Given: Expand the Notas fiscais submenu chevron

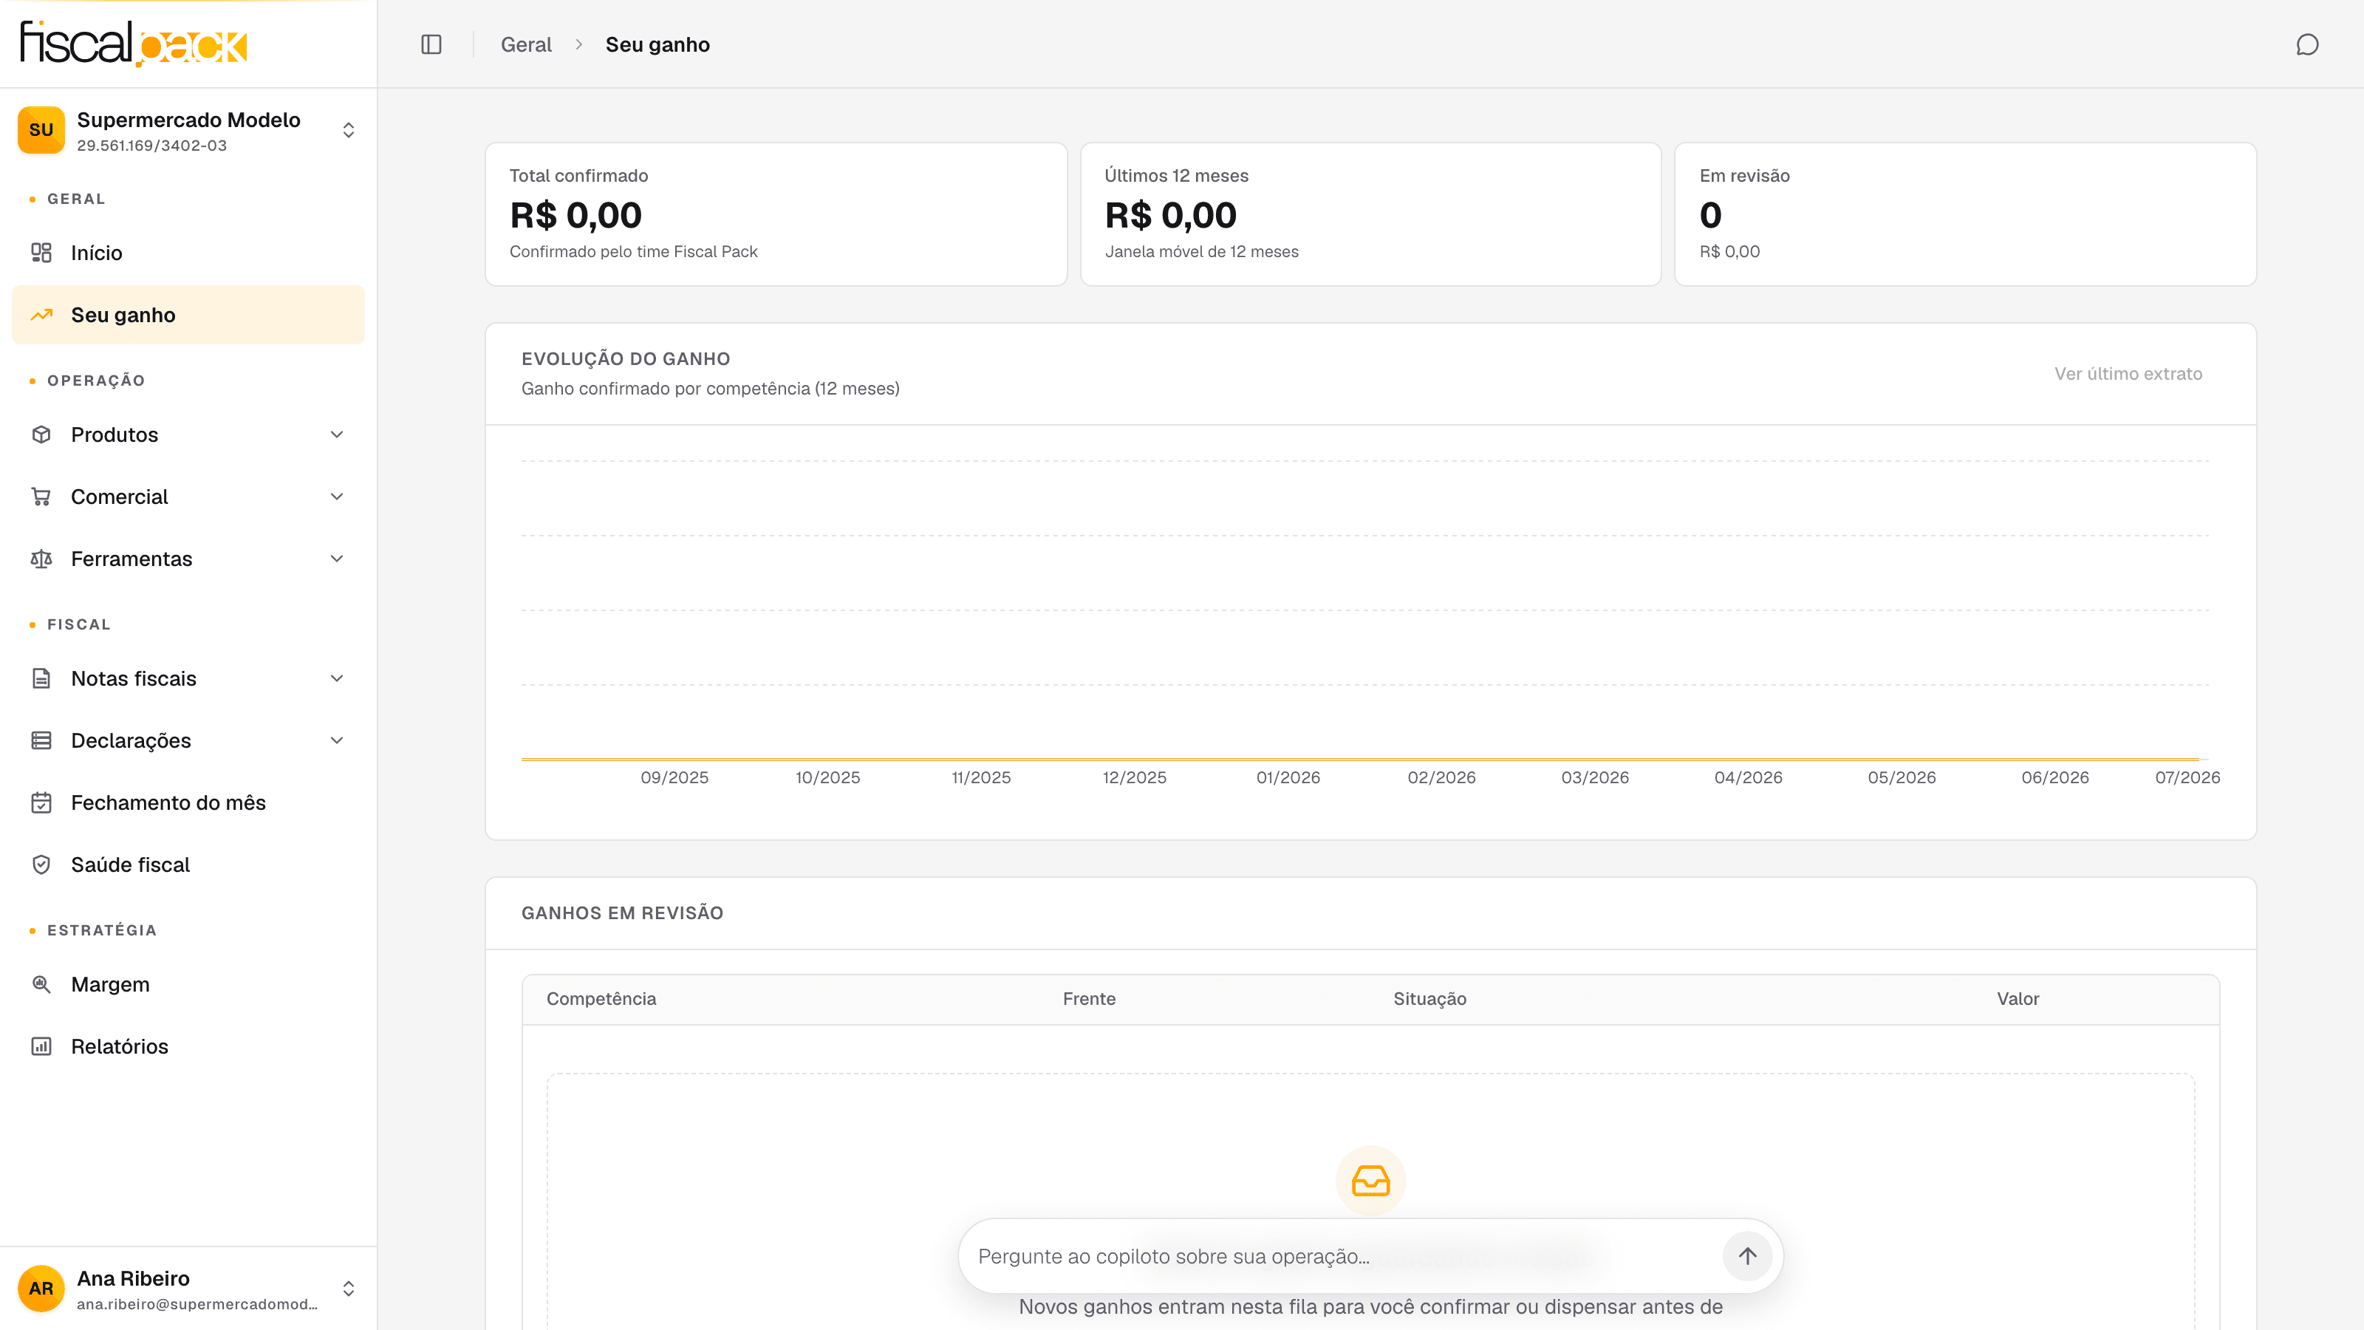Looking at the screenshot, I should 337,678.
